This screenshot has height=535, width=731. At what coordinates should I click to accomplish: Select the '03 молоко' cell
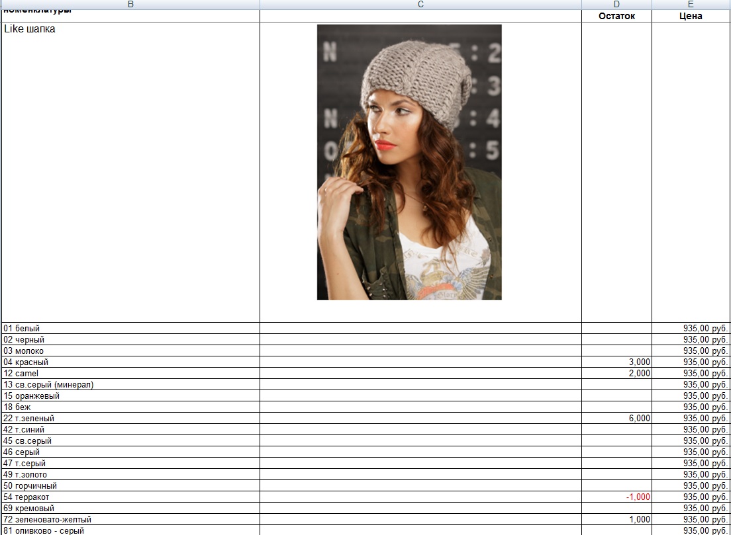(130, 350)
